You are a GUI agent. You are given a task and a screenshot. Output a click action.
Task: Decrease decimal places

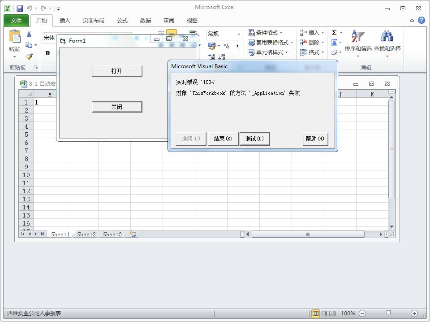click(222, 57)
